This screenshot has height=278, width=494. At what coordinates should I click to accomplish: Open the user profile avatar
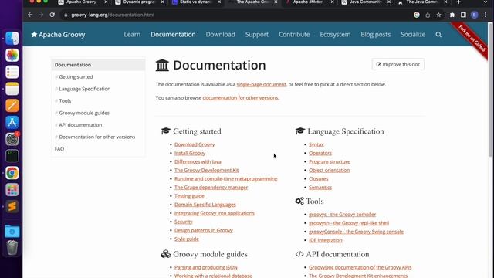475,15
